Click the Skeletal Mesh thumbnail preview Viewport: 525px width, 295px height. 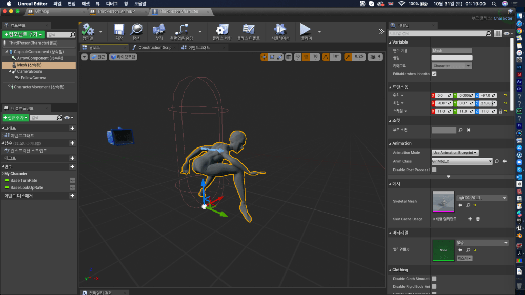click(x=443, y=201)
